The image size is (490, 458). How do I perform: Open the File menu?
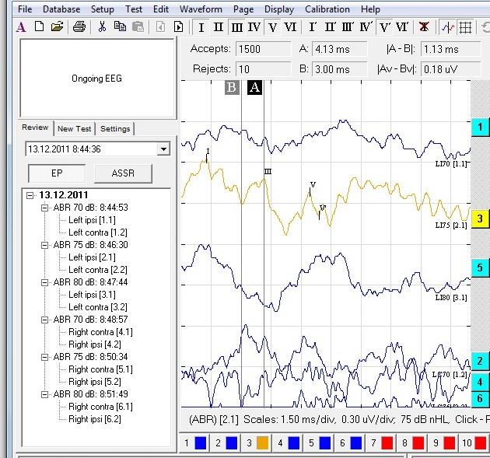tap(25, 9)
